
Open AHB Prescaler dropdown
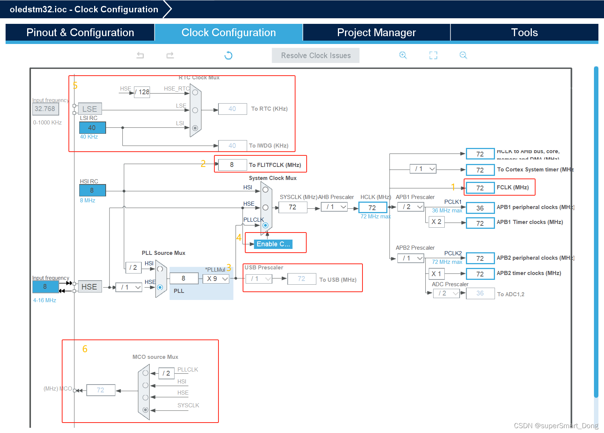[x=334, y=207]
